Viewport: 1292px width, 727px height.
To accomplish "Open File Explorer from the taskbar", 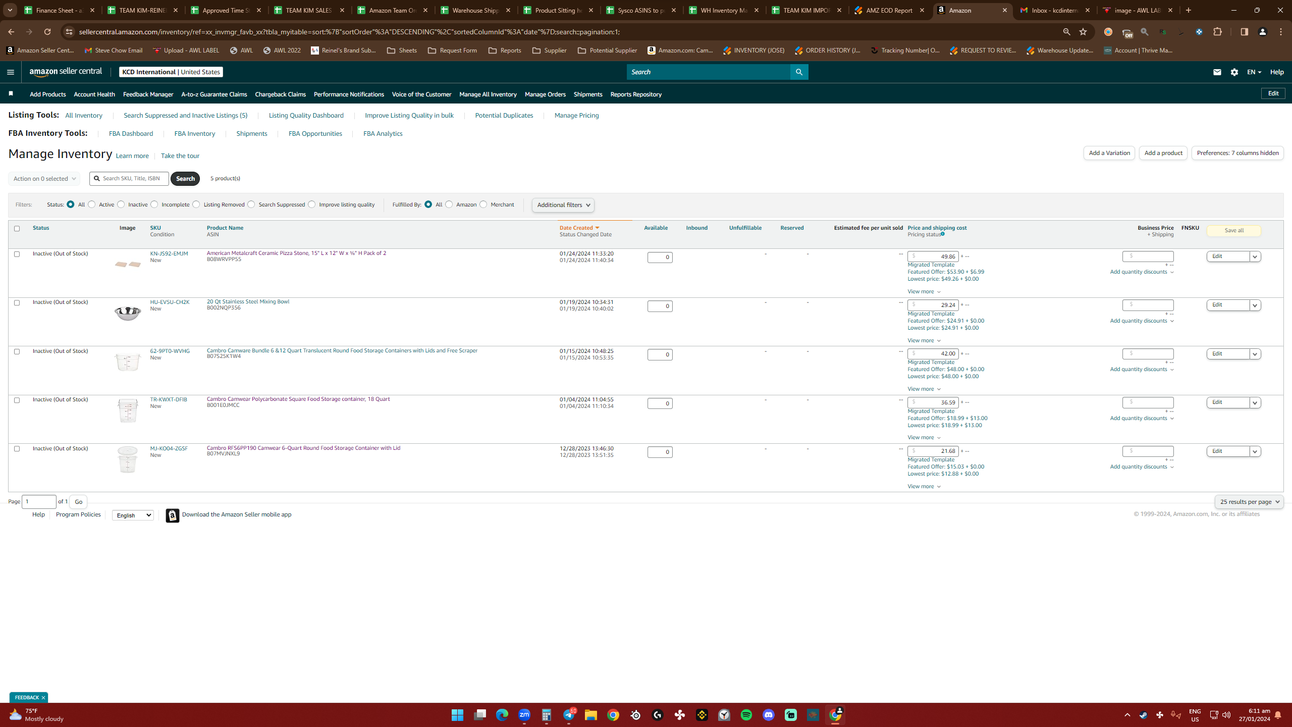I will click(x=591, y=715).
